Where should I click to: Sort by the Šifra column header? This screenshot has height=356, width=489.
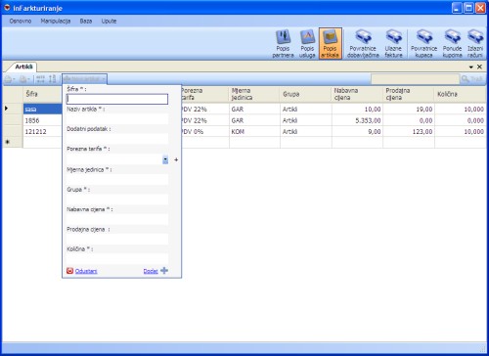click(x=42, y=94)
